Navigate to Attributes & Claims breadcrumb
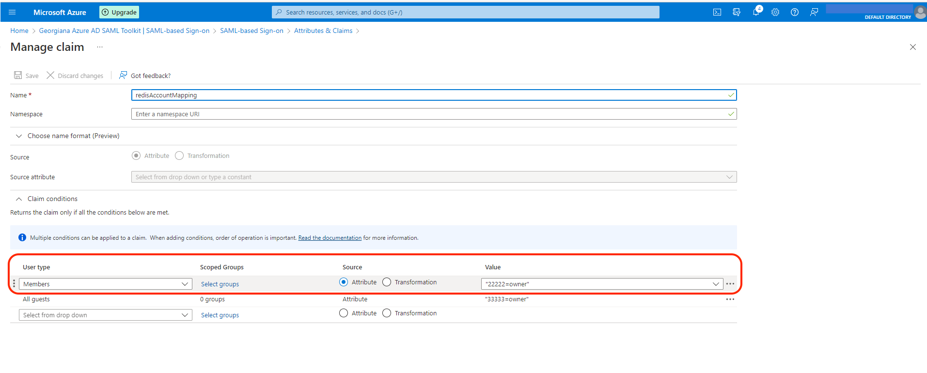The width and height of the screenshot is (927, 373). click(x=323, y=31)
